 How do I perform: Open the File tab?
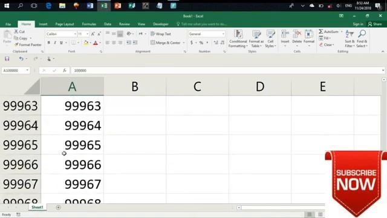8,24
